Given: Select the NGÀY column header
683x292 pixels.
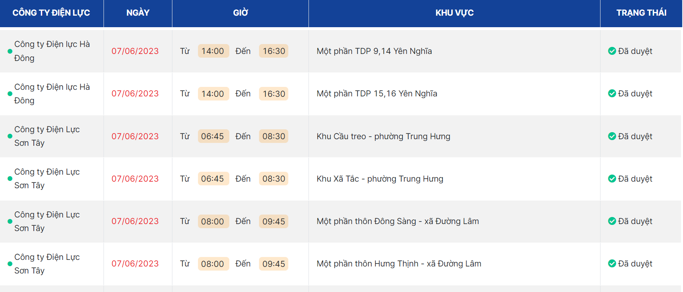Looking at the screenshot, I should (138, 13).
